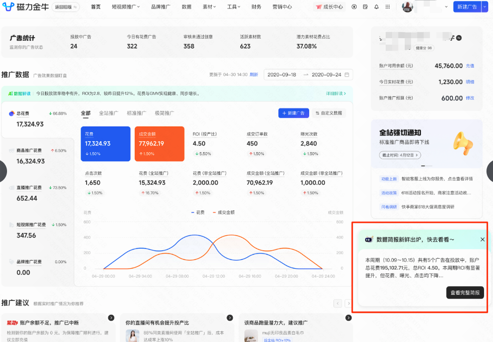The width and height of the screenshot is (493, 342).
Task: Click 新建广告 in the top bar
Action: click(467, 7)
